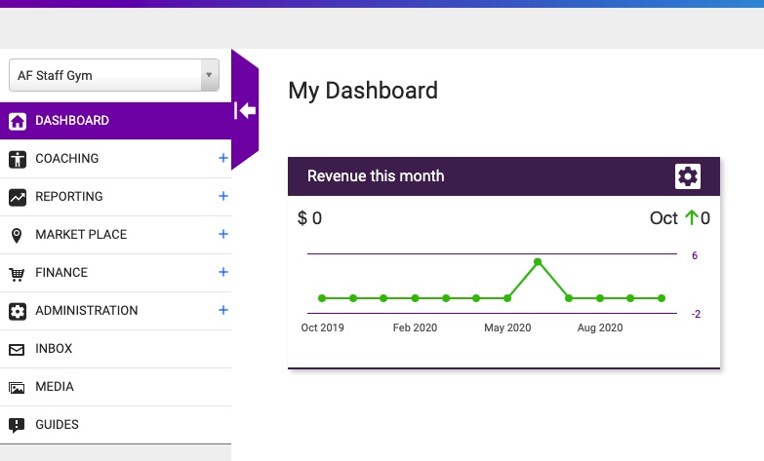Click the My Dashboard heading
This screenshot has width=764, height=461.
[x=363, y=91]
